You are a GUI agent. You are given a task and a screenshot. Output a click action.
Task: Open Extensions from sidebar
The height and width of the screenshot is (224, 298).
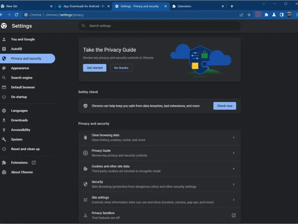click(x=19, y=162)
